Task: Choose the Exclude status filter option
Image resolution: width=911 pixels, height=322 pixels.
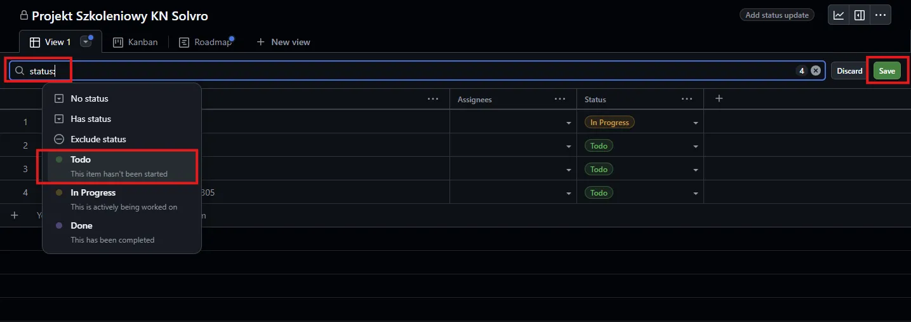Action: click(x=98, y=139)
